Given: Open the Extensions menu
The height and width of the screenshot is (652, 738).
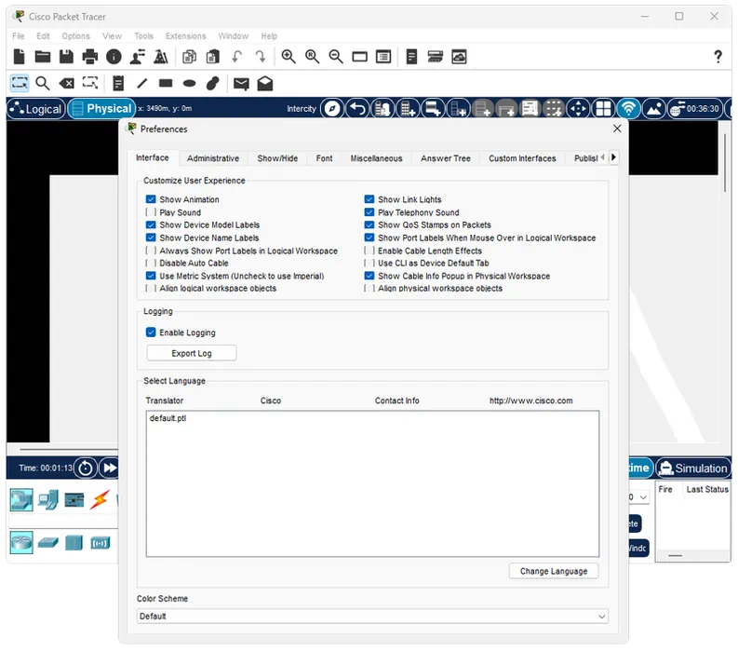Looking at the screenshot, I should tap(185, 35).
